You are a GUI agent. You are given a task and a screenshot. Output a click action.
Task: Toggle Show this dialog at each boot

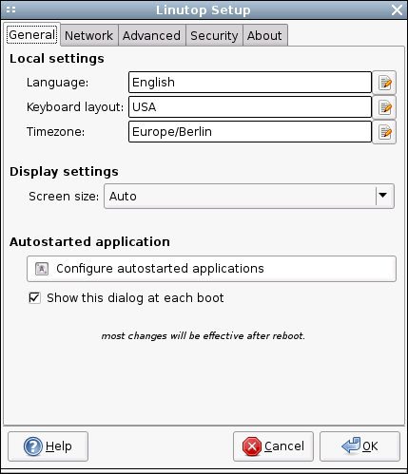point(34,298)
